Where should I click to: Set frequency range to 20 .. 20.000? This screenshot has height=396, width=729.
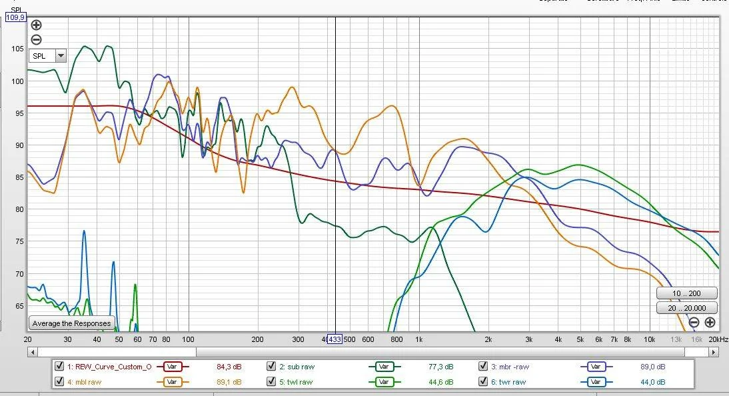click(687, 307)
